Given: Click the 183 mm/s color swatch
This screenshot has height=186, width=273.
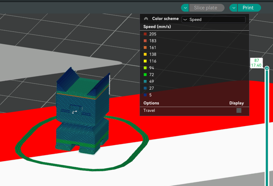Looking at the screenshot, I should pyautogui.click(x=145, y=41).
